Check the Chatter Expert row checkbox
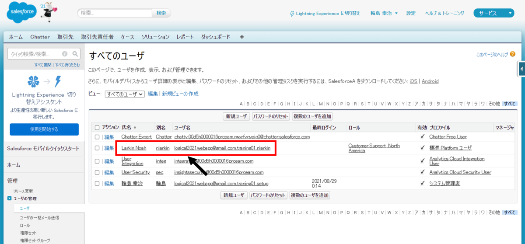This screenshot has height=244, width=525. coord(97,137)
